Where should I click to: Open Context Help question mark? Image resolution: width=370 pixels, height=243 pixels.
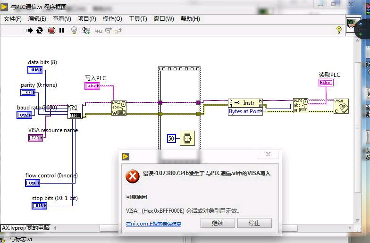pyautogui.click(x=339, y=30)
